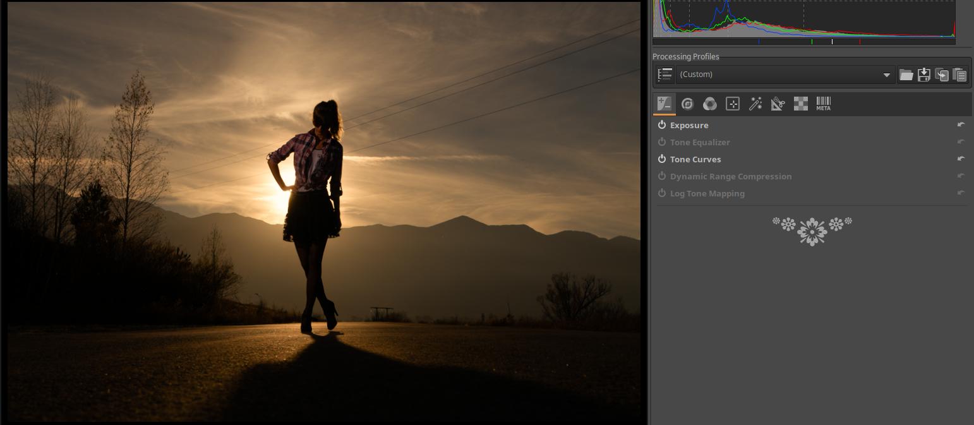
Task: Click the histogram graph
Action: point(803,19)
